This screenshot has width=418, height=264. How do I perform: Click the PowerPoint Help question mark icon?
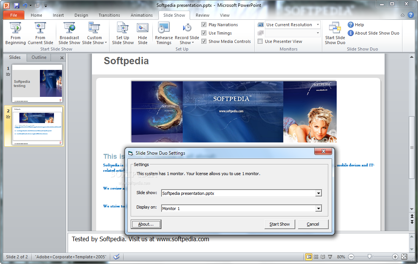coord(411,15)
